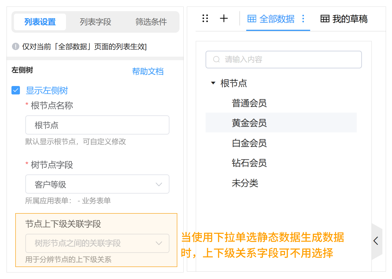The height and width of the screenshot is (279, 392).
Task: Click the info icon before the notice text
Action: pyautogui.click(x=16, y=47)
